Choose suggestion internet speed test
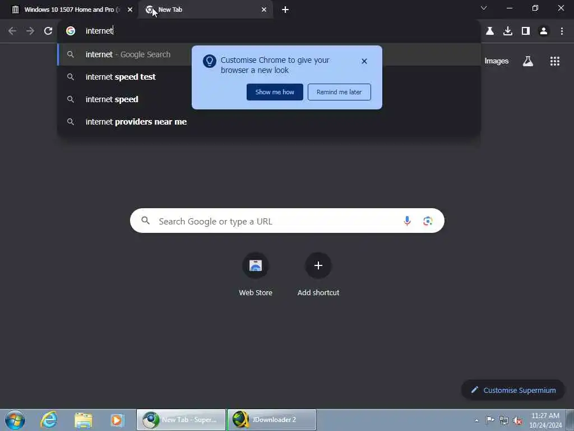 pyautogui.click(x=269, y=77)
